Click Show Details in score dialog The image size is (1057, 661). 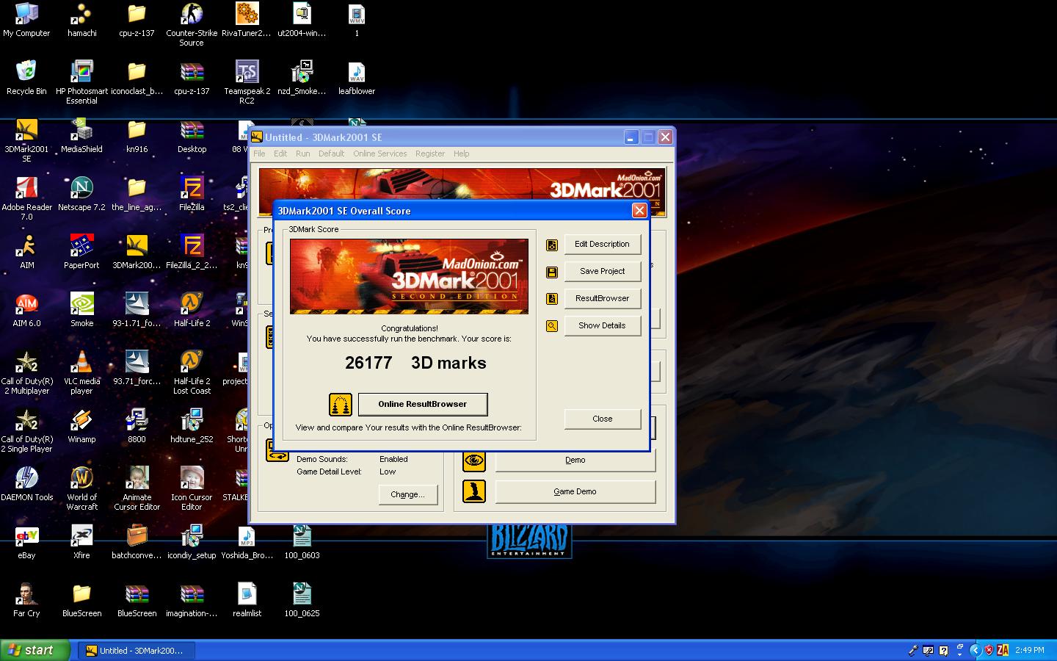tap(602, 325)
